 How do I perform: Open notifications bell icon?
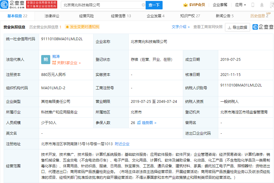tap(262, 5)
